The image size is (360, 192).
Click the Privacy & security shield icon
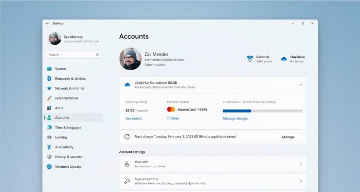49,157
